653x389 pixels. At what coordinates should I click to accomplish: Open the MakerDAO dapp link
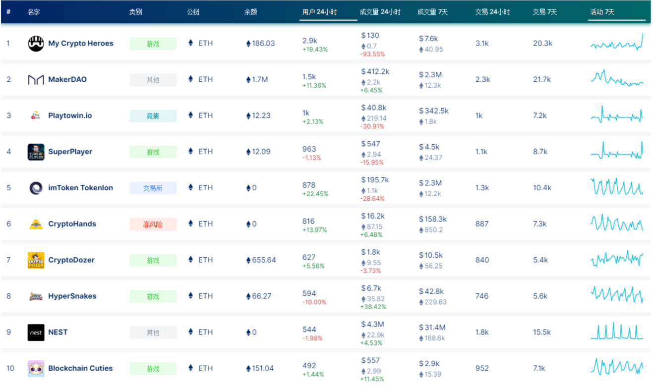(x=67, y=80)
